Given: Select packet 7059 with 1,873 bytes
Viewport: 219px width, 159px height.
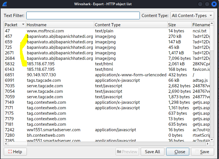Looking at the screenshot, I should (107, 97).
